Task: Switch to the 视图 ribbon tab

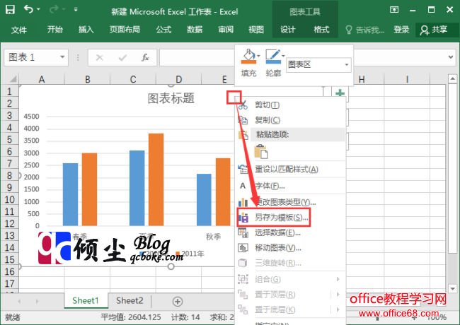Action: (256, 30)
